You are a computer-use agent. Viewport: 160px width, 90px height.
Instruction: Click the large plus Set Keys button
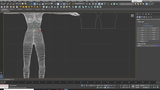coord(133,86)
